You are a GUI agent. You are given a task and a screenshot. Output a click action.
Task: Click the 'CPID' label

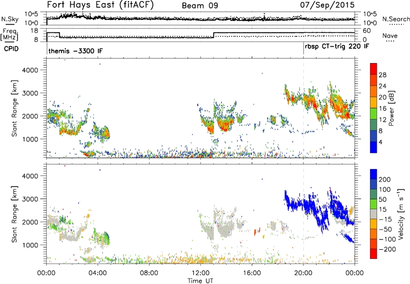coord(11,49)
